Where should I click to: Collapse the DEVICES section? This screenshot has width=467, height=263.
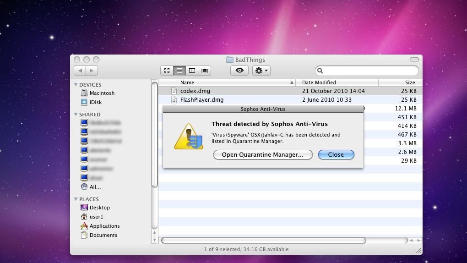point(76,85)
